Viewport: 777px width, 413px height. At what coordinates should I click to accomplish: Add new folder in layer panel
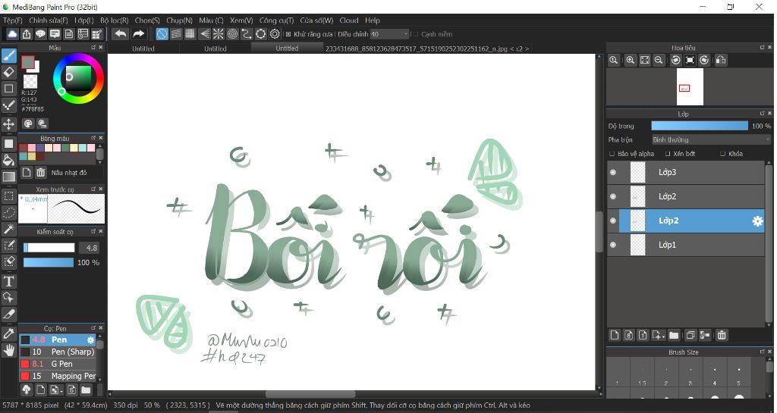click(x=674, y=336)
